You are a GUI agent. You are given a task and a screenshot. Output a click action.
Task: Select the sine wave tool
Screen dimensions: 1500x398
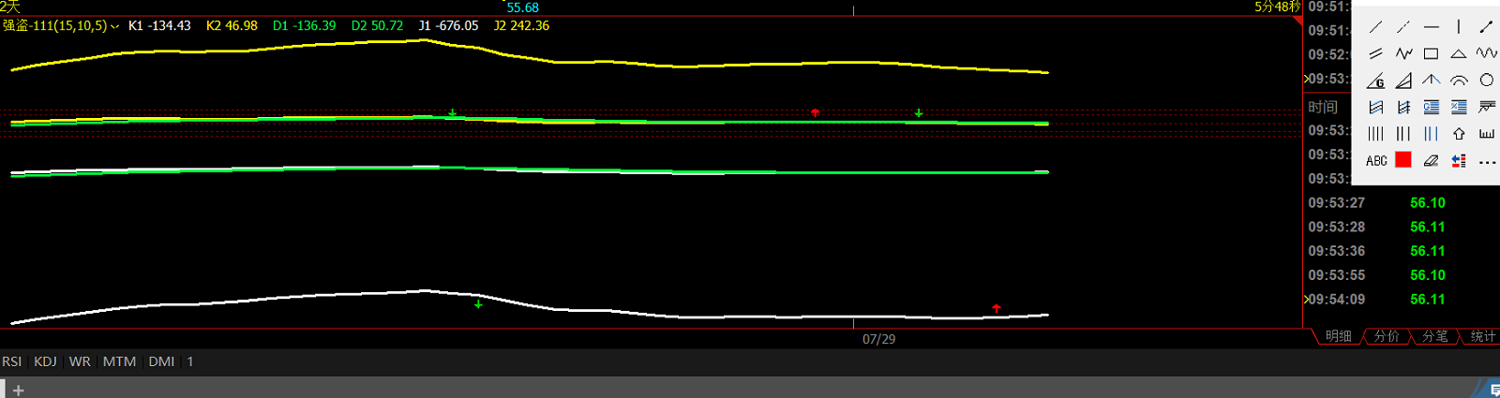pyautogui.click(x=1486, y=53)
